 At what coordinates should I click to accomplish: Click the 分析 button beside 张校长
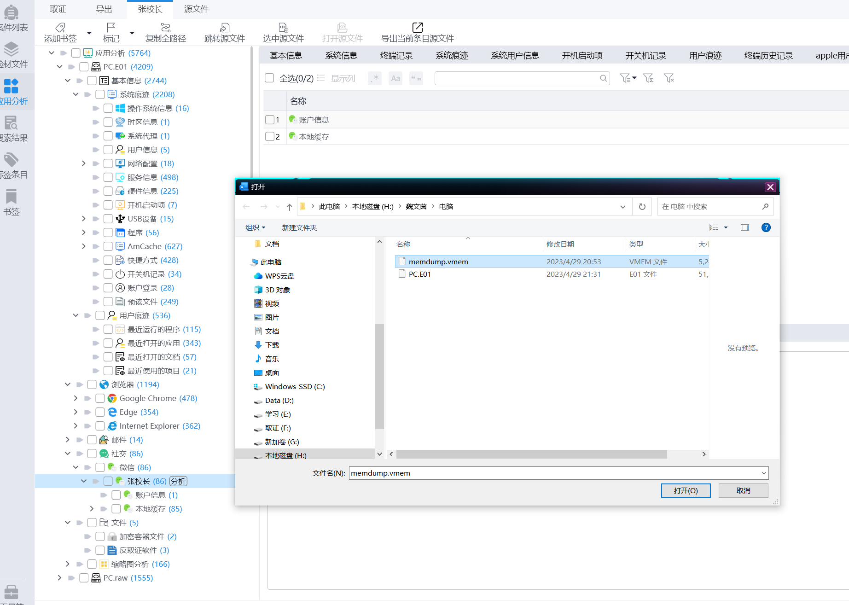[x=178, y=481]
